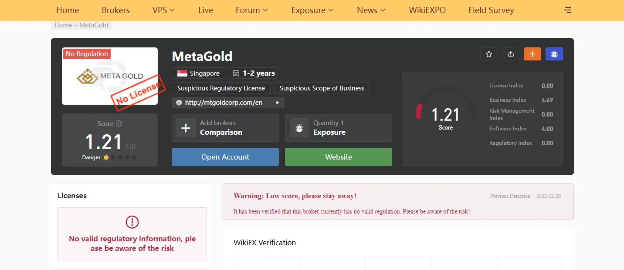Click the Business Index 4.69 value

pos(547,100)
